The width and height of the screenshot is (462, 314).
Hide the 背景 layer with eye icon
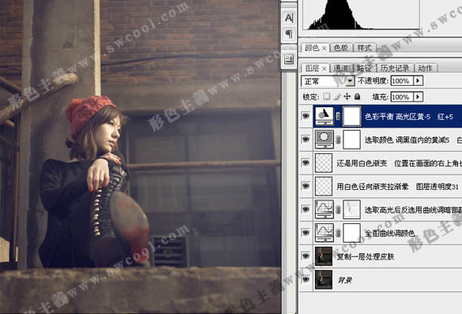point(306,279)
